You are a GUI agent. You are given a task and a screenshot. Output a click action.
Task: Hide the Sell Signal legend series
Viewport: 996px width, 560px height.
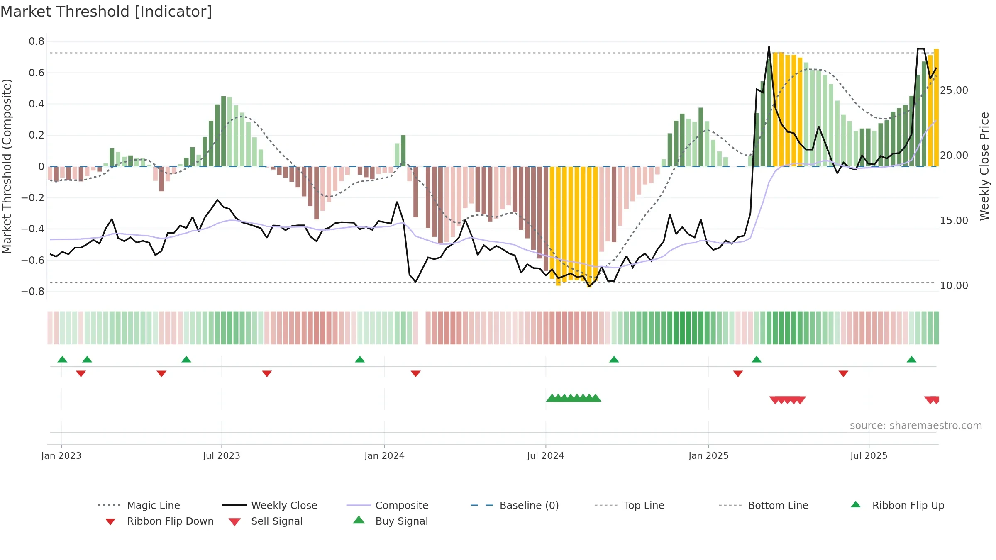coord(266,521)
